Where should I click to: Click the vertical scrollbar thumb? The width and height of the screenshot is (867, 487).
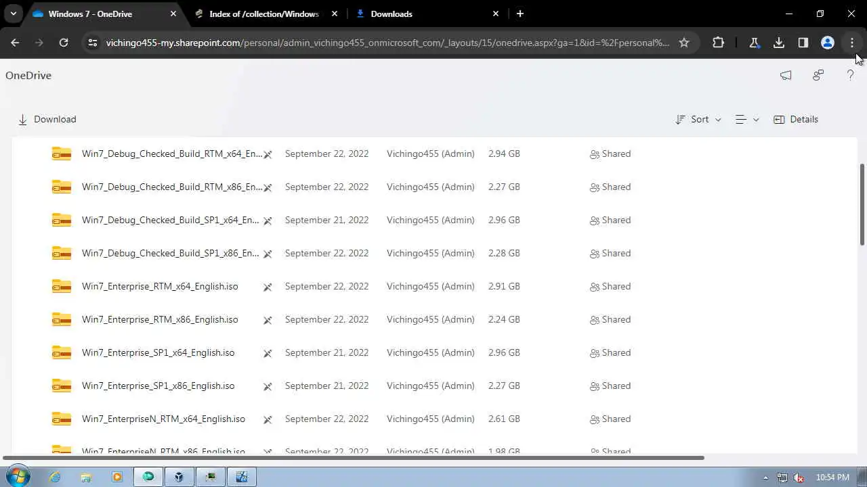click(862, 204)
